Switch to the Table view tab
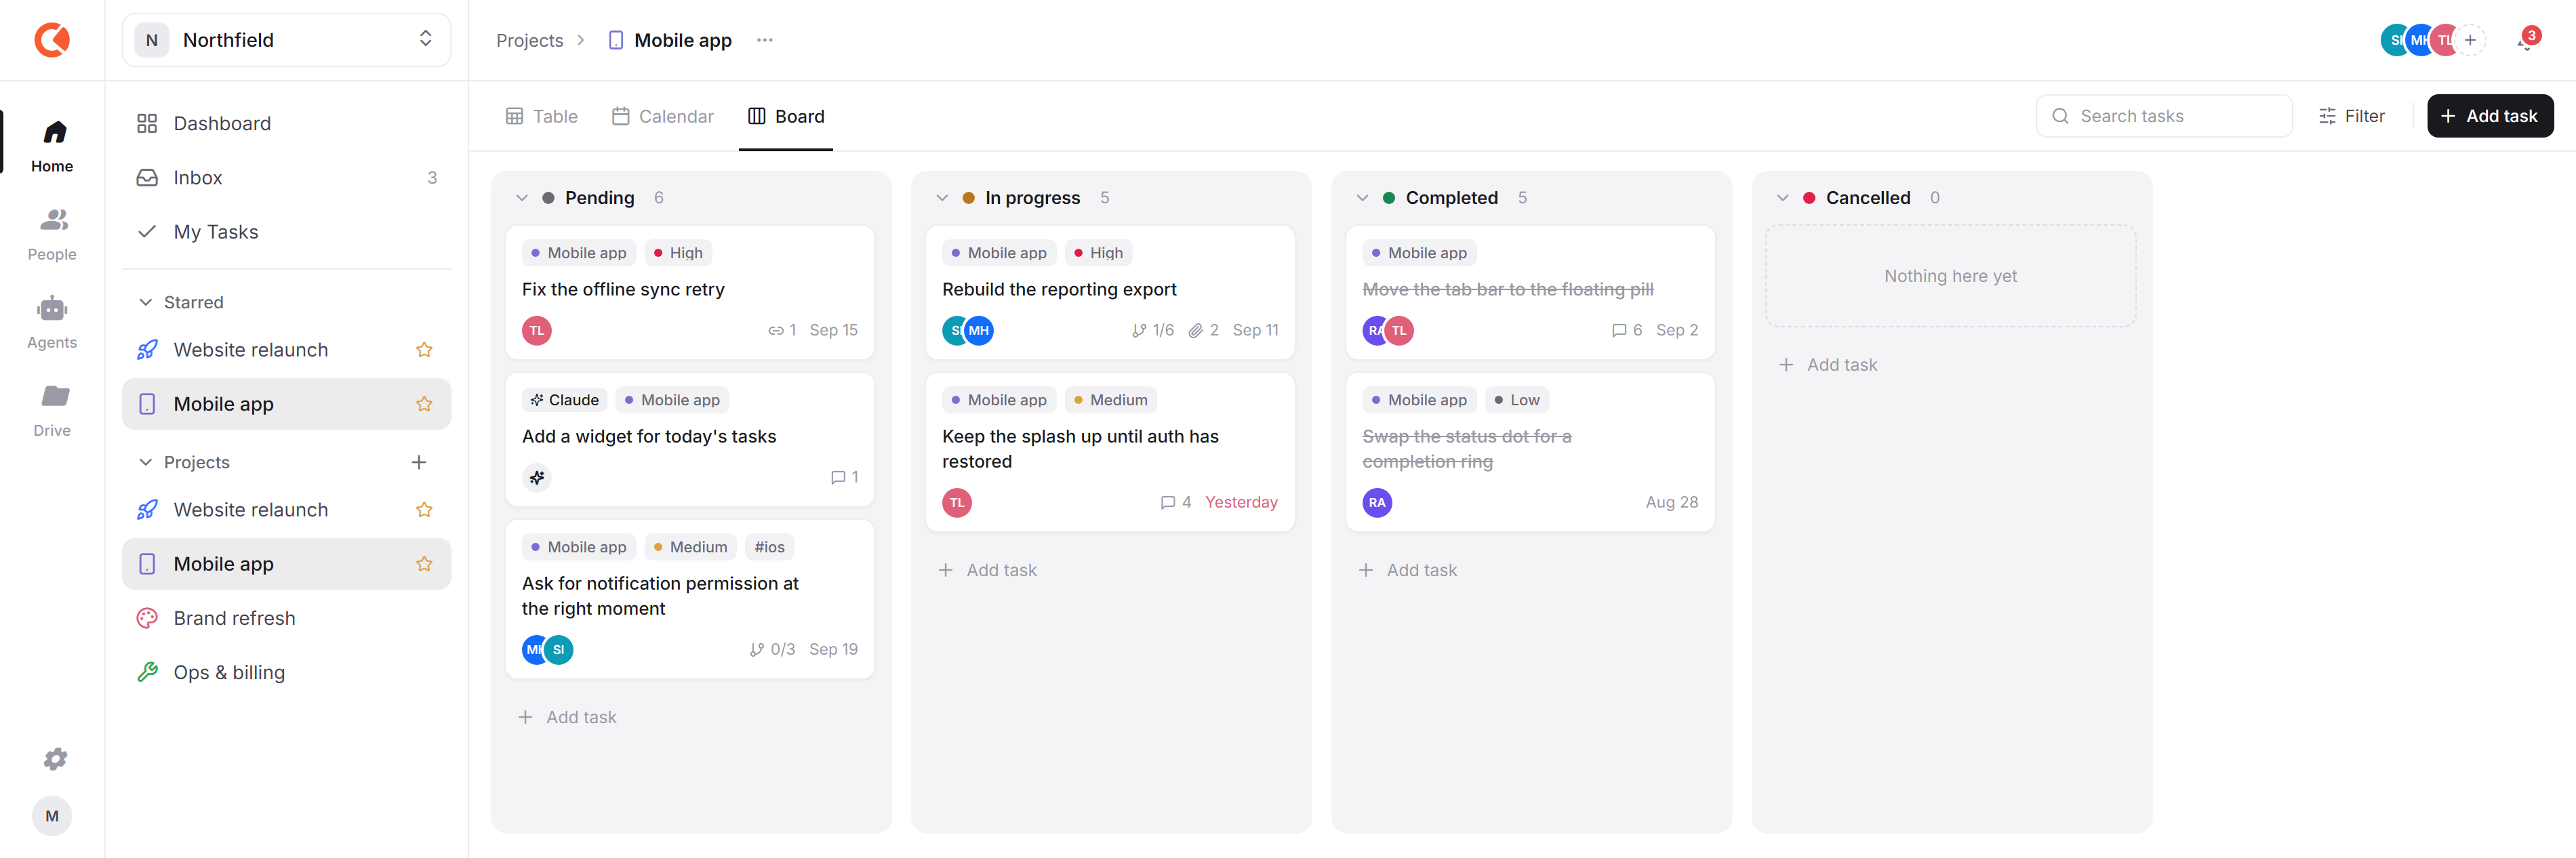Viewport: 2576px width, 858px height. [542, 116]
